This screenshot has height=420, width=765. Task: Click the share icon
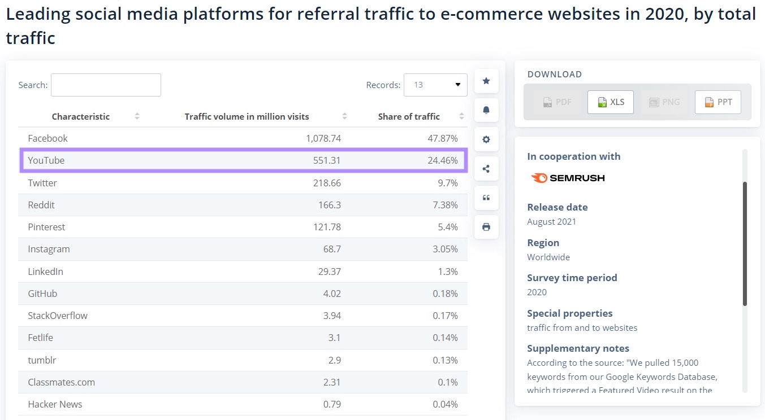[486, 168]
